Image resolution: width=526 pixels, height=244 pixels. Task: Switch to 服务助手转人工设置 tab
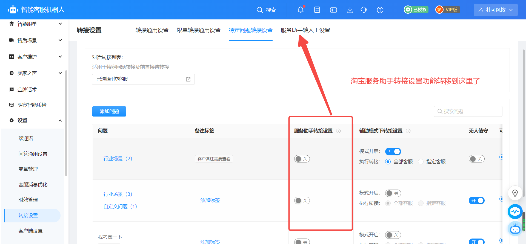[x=305, y=30]
